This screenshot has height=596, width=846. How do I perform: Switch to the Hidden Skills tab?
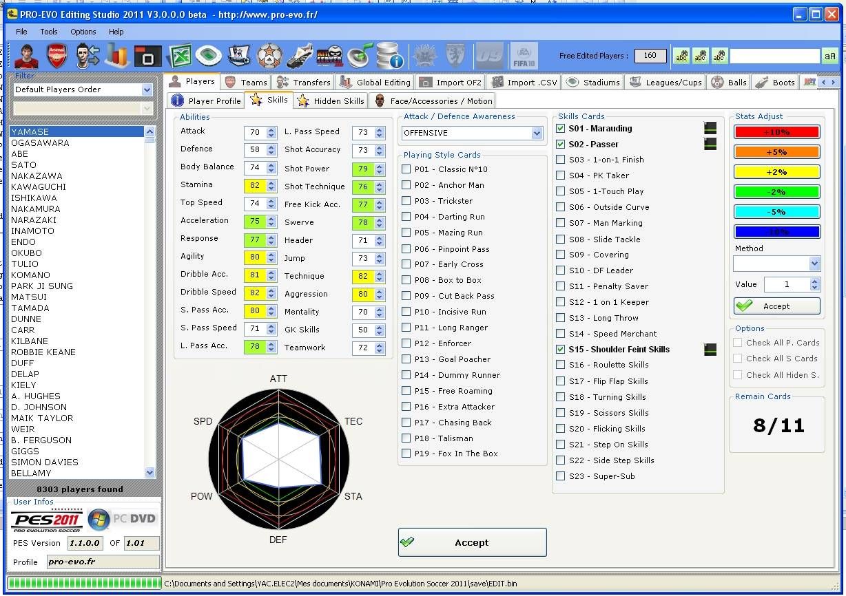click(331, 100)
